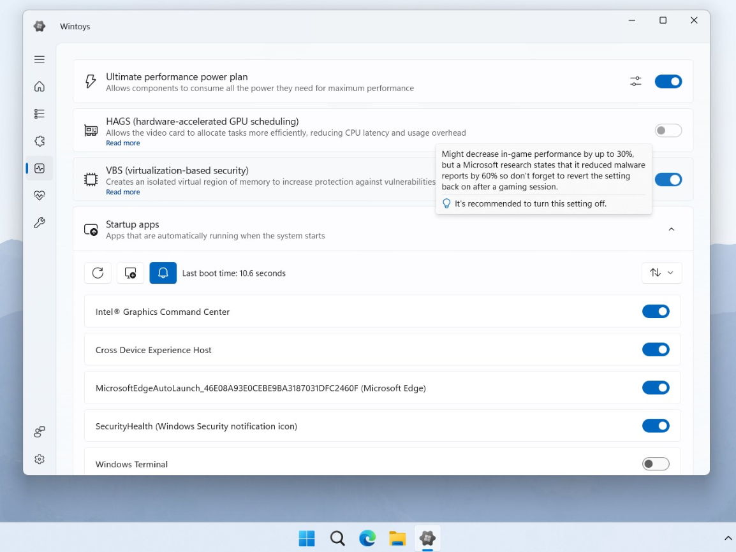Refresh the startup apps list

click(x=98, y=273)
